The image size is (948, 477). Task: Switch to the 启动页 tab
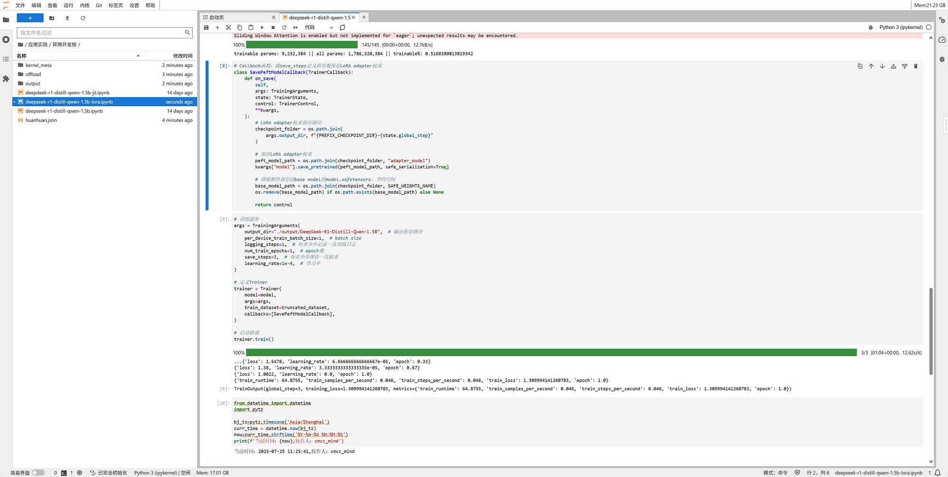pos(237,18)
